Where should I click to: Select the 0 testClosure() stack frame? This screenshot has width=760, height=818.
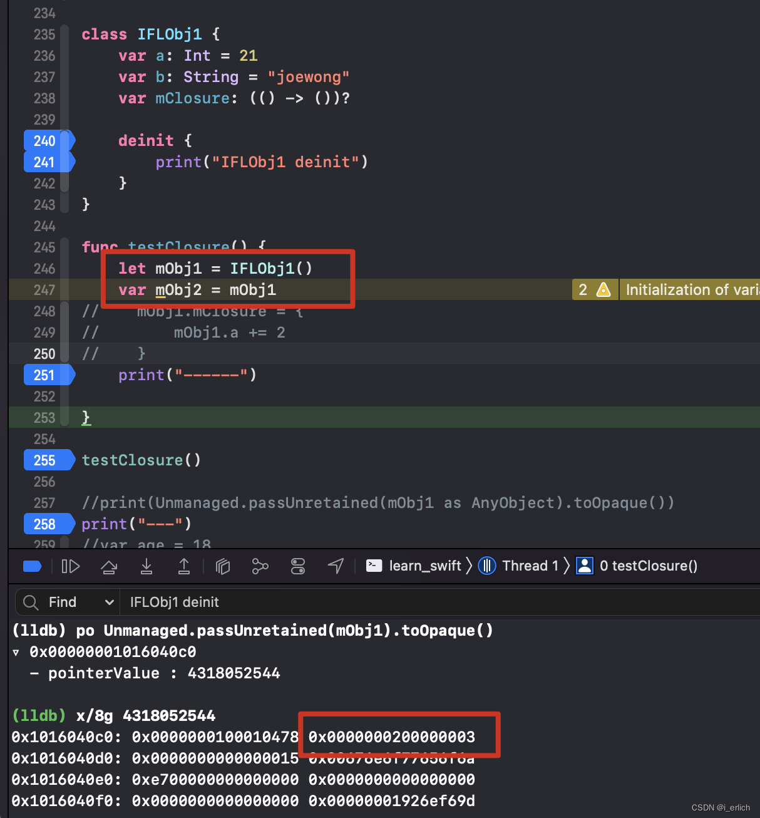(x=637, y=566)
